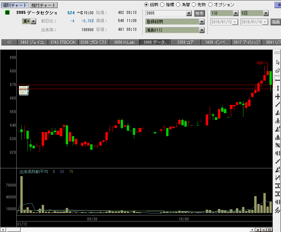Image resolution: width=281 pixels, height=232 pixels.
Task: Open the 3742 ITBOOK stock tab
Action: [63, 42]
